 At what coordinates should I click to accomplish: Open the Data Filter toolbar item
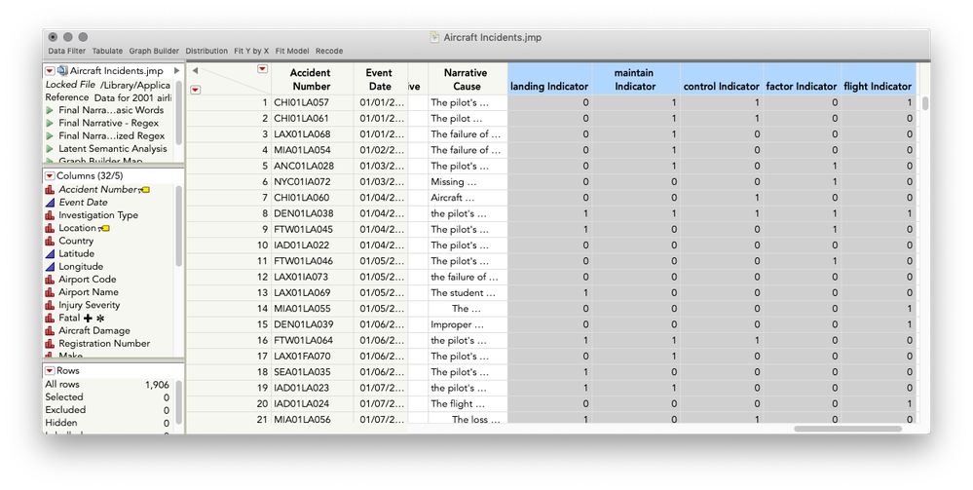coord(67,51)
